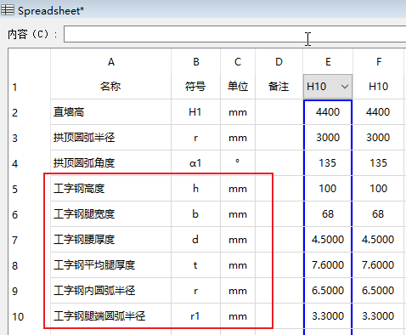Select row 10 header
The height and width of the screenshot is (335, 406).
29,316
